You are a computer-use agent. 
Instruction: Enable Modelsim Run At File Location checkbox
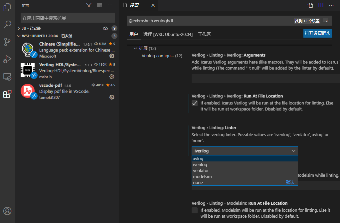pyautogui.click(x=195, y=210)
